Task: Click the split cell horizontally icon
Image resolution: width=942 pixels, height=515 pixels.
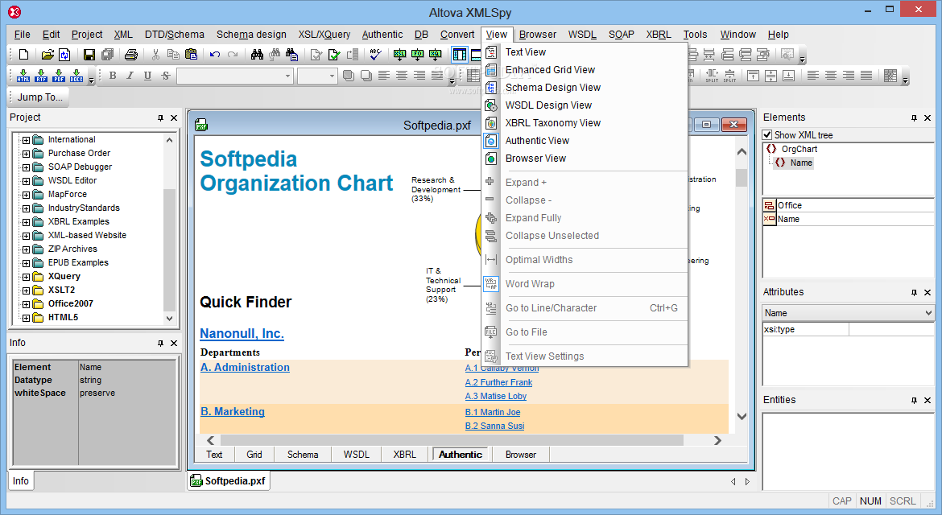Action: click(712, 75)
